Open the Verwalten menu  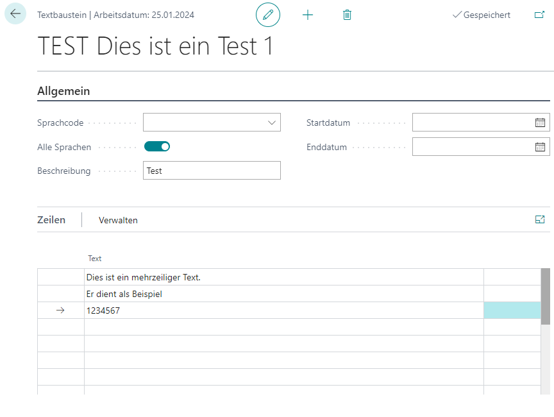tap(118, 220)
